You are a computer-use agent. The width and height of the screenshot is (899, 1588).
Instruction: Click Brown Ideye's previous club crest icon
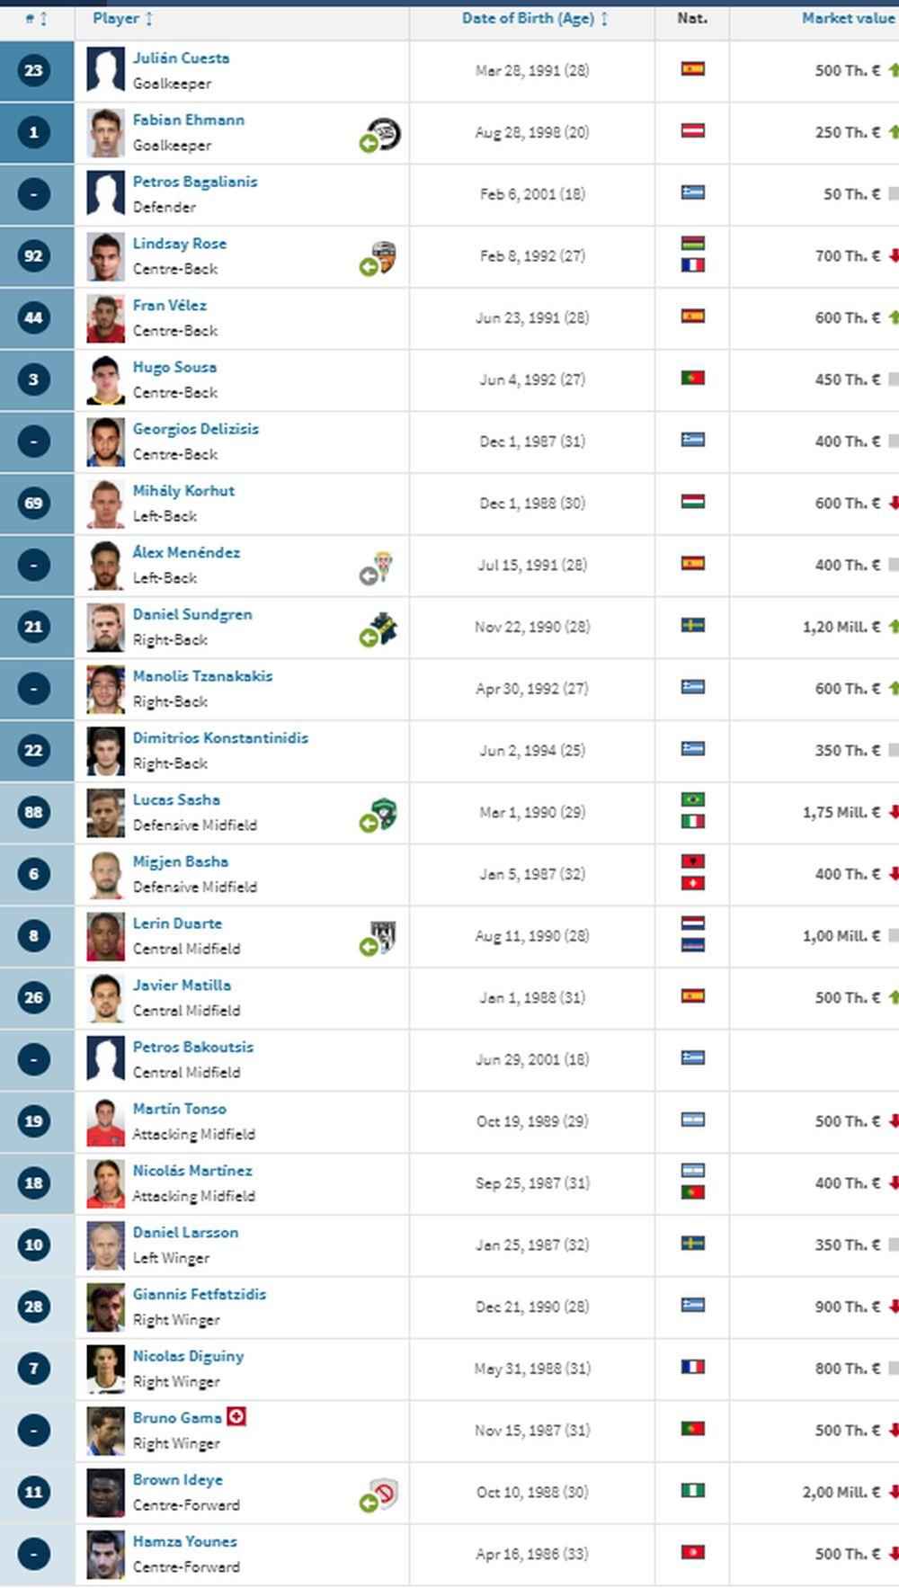[x=384, y=1493]
